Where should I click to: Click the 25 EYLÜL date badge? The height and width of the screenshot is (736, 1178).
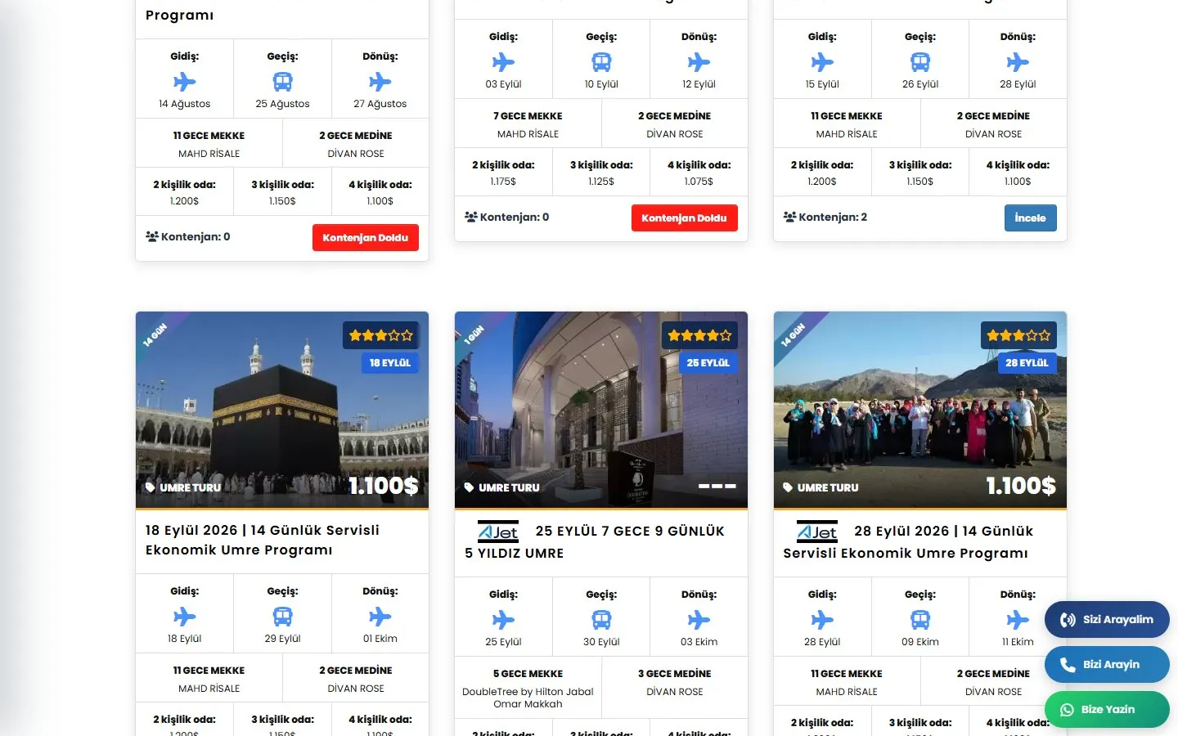pos(708,363)
